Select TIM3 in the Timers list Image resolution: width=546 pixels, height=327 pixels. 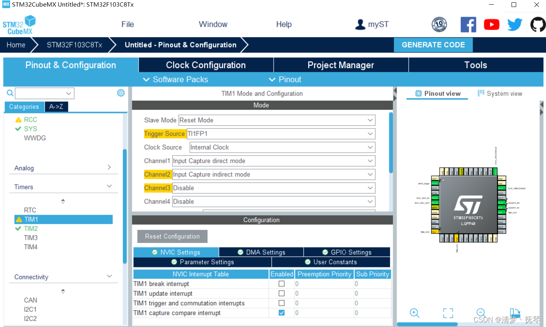click(31, 238)
